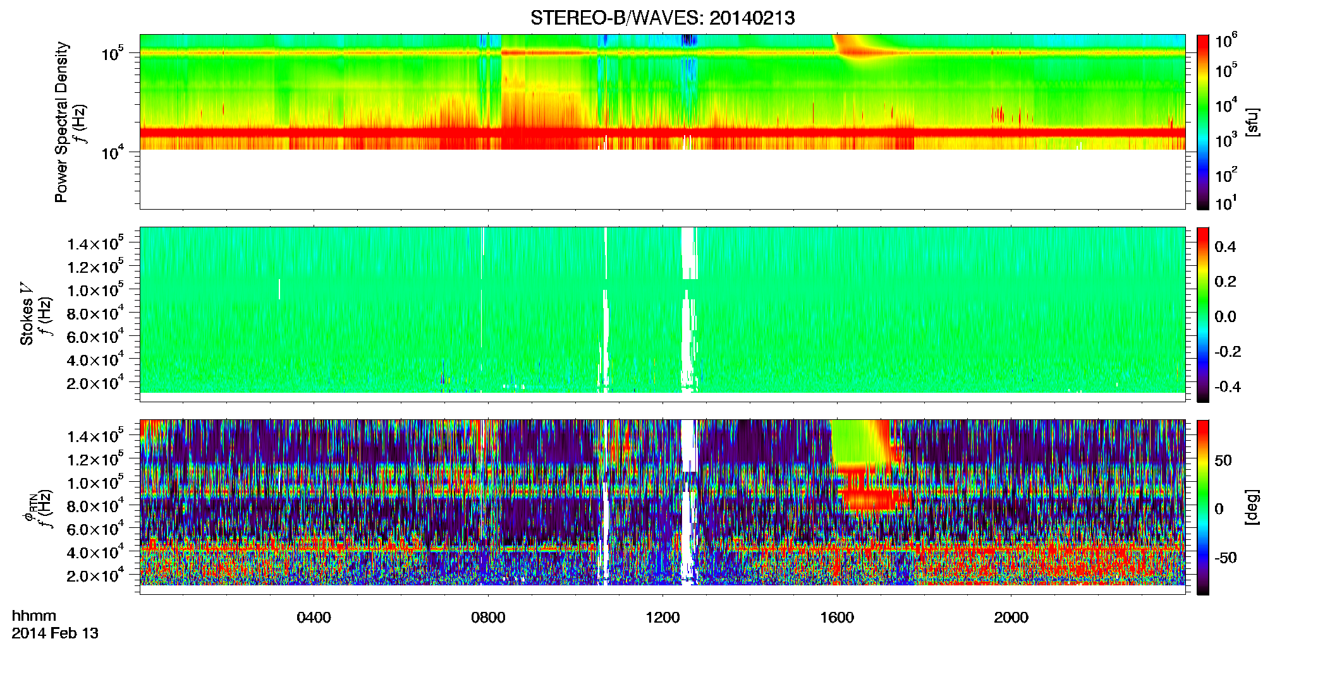
Task: Click the 10^6 tick on the sfu color bar
Action: click(x=1226, y=40)
